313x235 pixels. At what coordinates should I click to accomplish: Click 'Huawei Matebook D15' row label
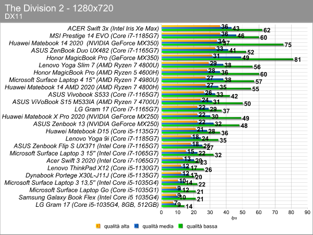click(x=102, y=131)
